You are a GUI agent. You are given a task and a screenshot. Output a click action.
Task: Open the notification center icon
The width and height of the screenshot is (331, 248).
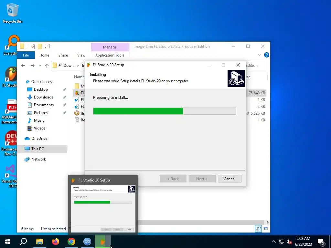321,242
